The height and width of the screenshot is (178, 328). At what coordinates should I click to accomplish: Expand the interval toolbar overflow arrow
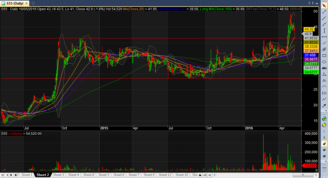[x=326, y=162]
